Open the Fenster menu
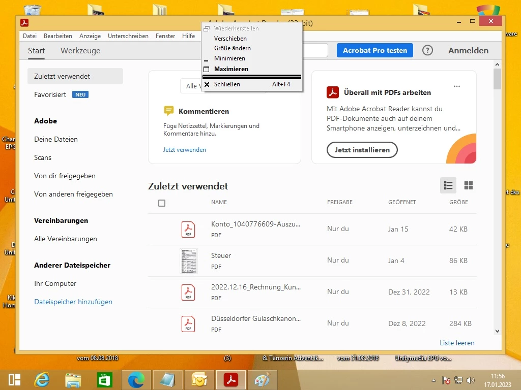This screenshot has width=521, height=390. point(165,36)
